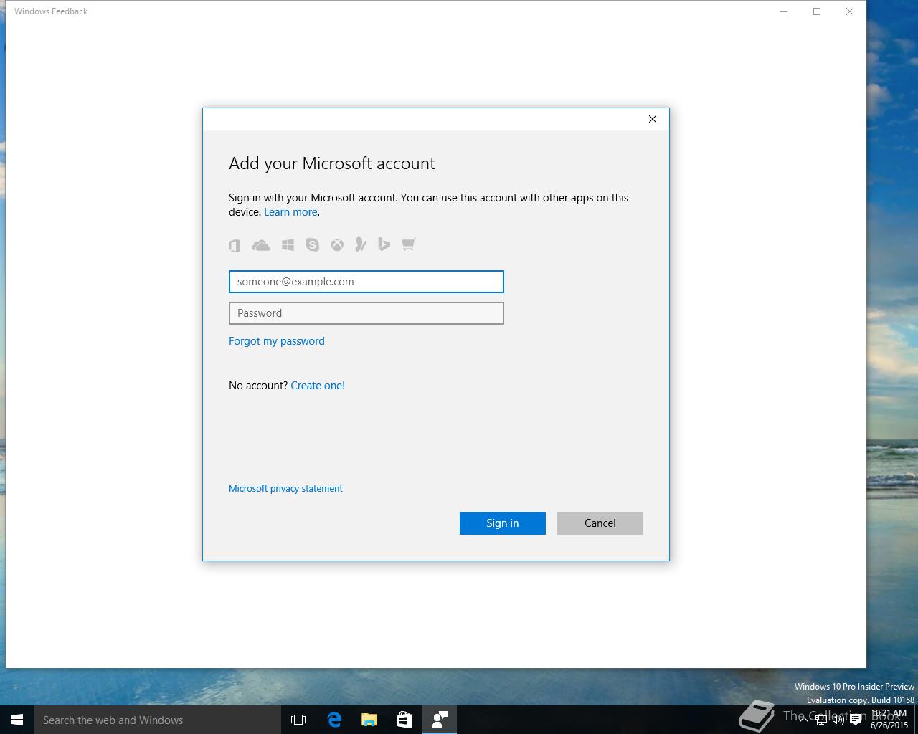Click the MSN butterfly icon

click(x=361, y=245)
